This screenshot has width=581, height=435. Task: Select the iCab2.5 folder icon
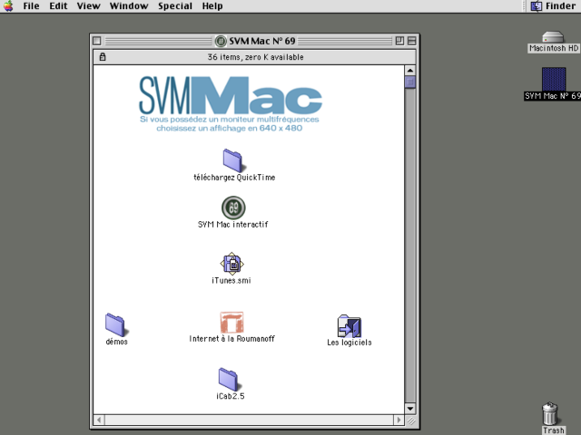[x=228, y=380]
